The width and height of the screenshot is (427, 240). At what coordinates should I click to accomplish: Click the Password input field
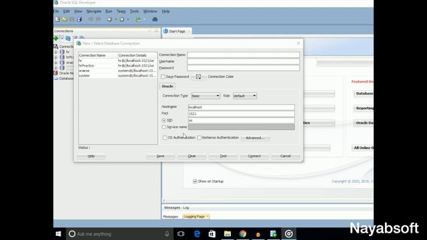pos(244,68)
